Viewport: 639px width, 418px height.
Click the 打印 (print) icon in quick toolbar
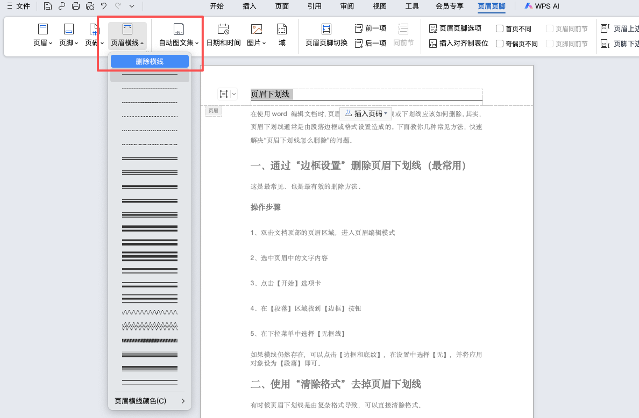(x=75, y=6)
